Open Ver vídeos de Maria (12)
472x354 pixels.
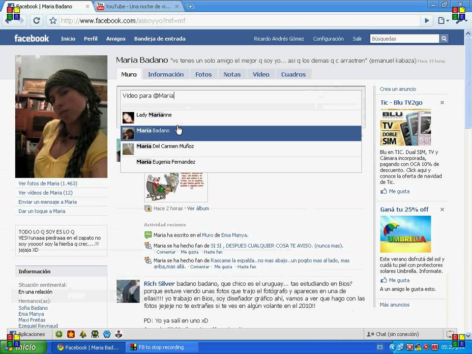coord(45,193)
